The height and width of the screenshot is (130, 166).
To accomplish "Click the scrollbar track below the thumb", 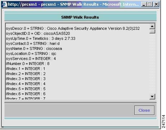I will (x=152, y=64).
